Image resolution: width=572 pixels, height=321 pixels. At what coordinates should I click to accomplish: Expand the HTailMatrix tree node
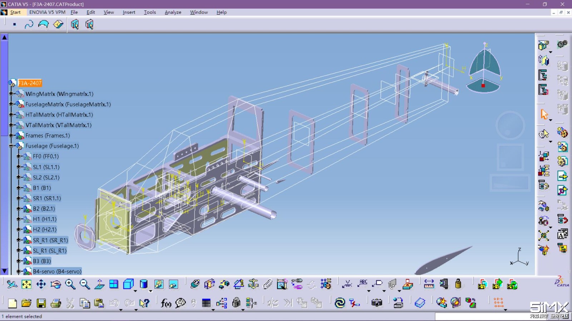tap(11, 115)
